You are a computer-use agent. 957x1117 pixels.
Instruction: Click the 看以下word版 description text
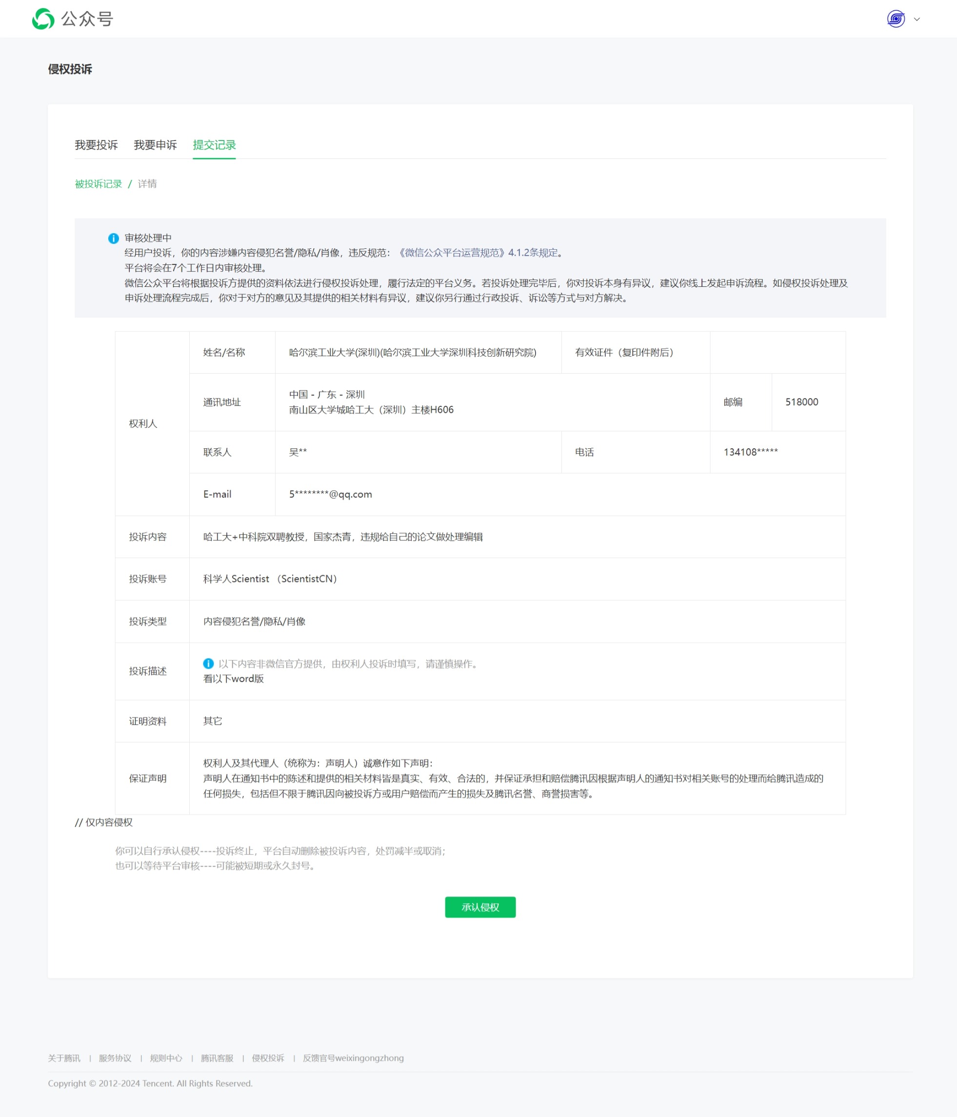pos(234,678)
